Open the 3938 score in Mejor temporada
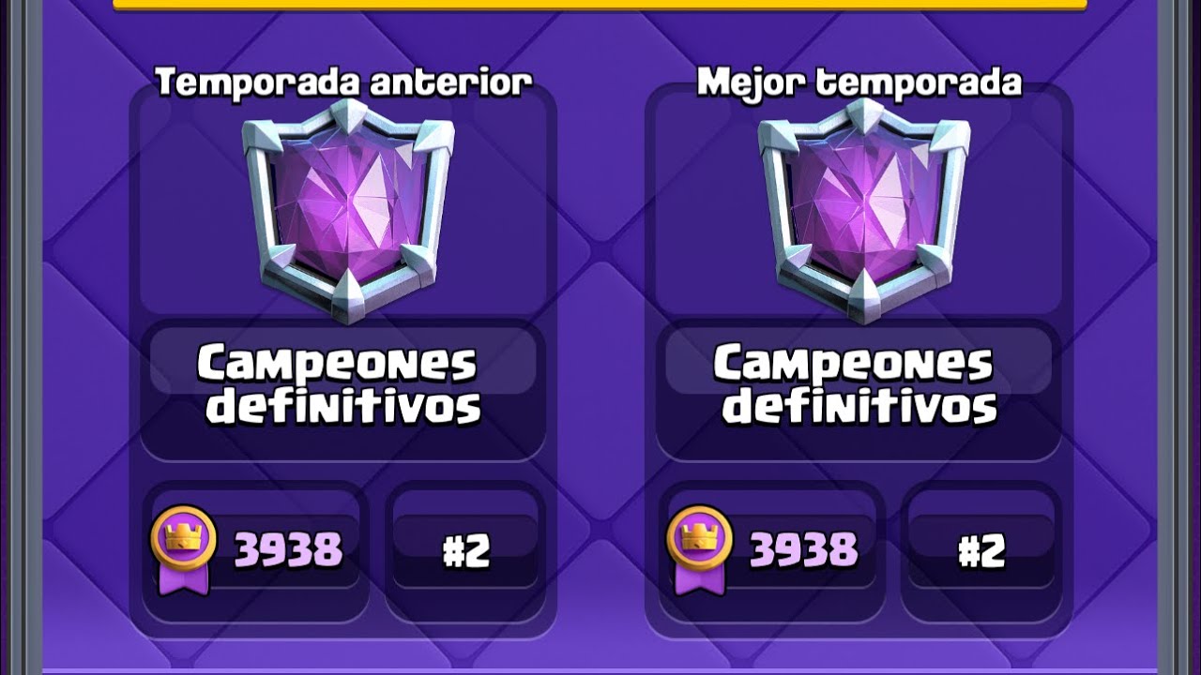Screen dimensions: 1201x675 tap(804, 550)
